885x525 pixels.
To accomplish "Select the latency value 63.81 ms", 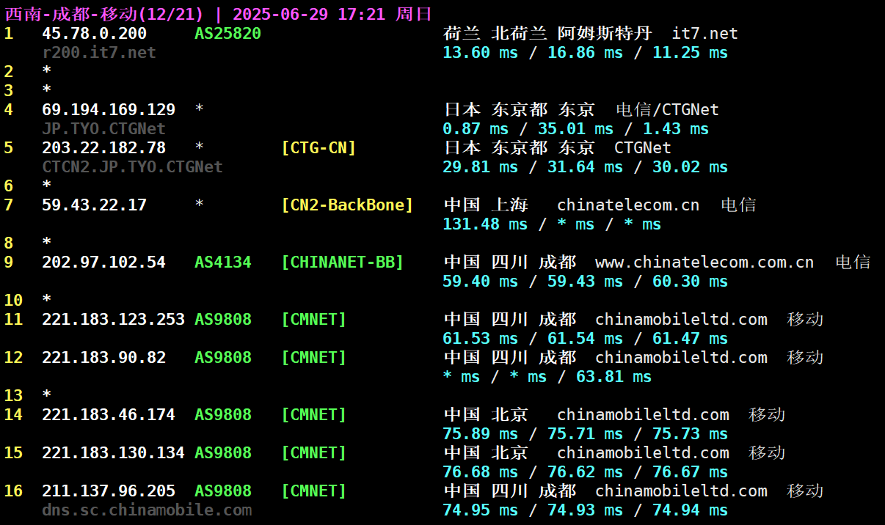I will tap(614, 377).
